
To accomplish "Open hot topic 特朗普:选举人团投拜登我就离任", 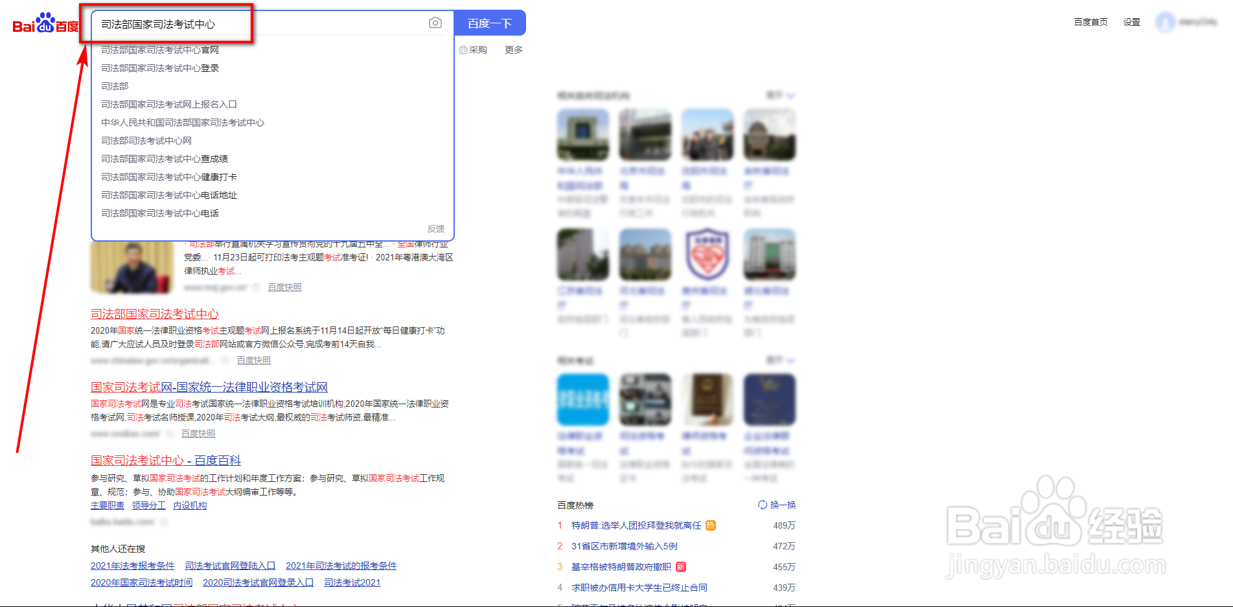I will (636, 525).
